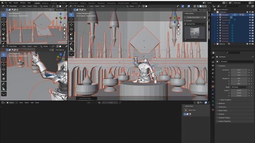Viewport: 255px width, 143px height.
Task: Open the File menu
Action: 6,3
